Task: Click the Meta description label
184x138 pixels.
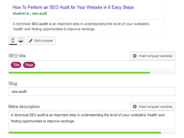Action: (24, 107)
